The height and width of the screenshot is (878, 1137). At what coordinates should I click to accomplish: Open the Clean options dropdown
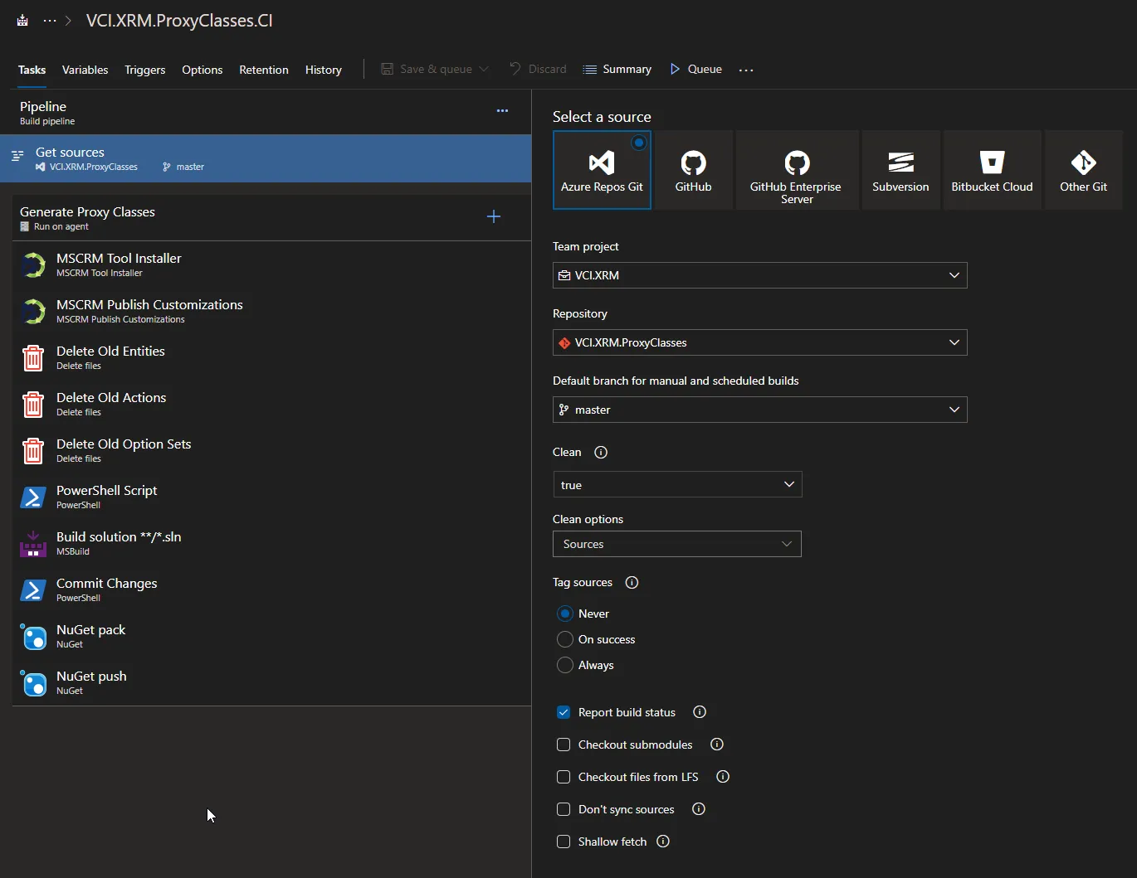(x=676, y=544)
